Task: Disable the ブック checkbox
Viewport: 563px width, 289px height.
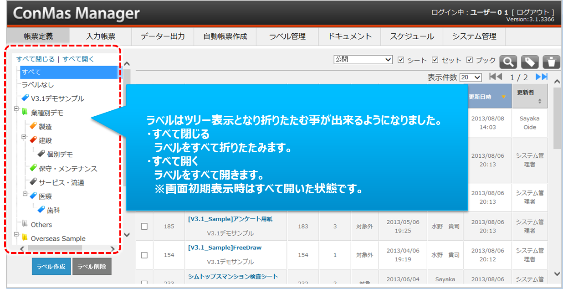Action: click(470, 60)
